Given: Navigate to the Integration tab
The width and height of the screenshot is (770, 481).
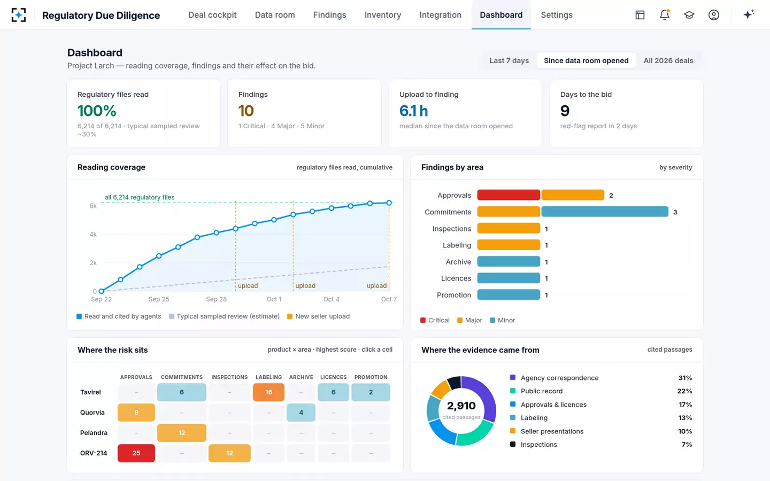Looking at the screenshot, I should click(x=441, y=15).
